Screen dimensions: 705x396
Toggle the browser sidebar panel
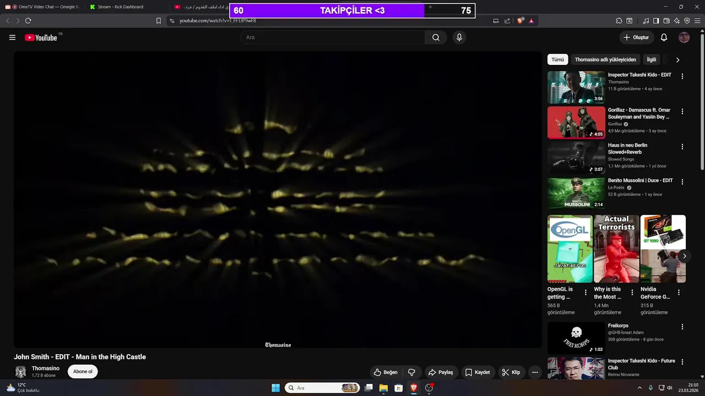[x=656, y=20]
